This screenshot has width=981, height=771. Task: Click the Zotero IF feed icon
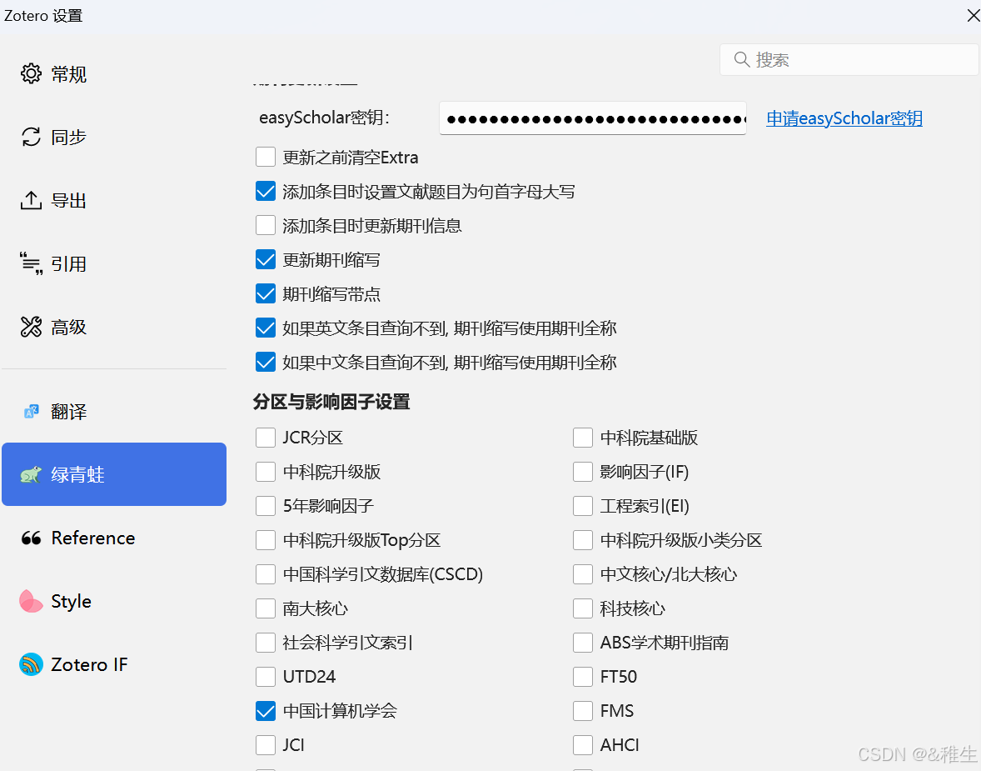[x=31, y=664]
